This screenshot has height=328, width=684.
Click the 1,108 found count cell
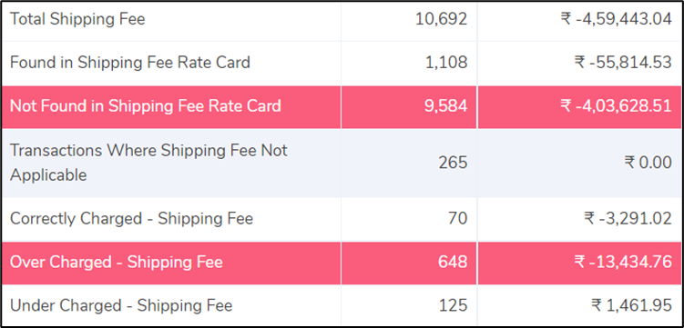pos(446,62)
